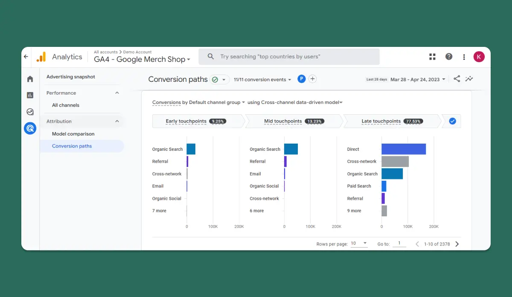Open the Insights sparkline icon
The height and width of the screenshot is (297, 512).
pos(469,79)
